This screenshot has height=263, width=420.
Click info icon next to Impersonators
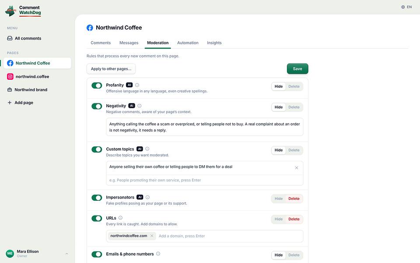(147, 197)
